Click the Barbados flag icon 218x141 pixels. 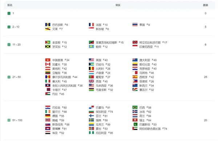pyautogui.click(x=48, y=25)
